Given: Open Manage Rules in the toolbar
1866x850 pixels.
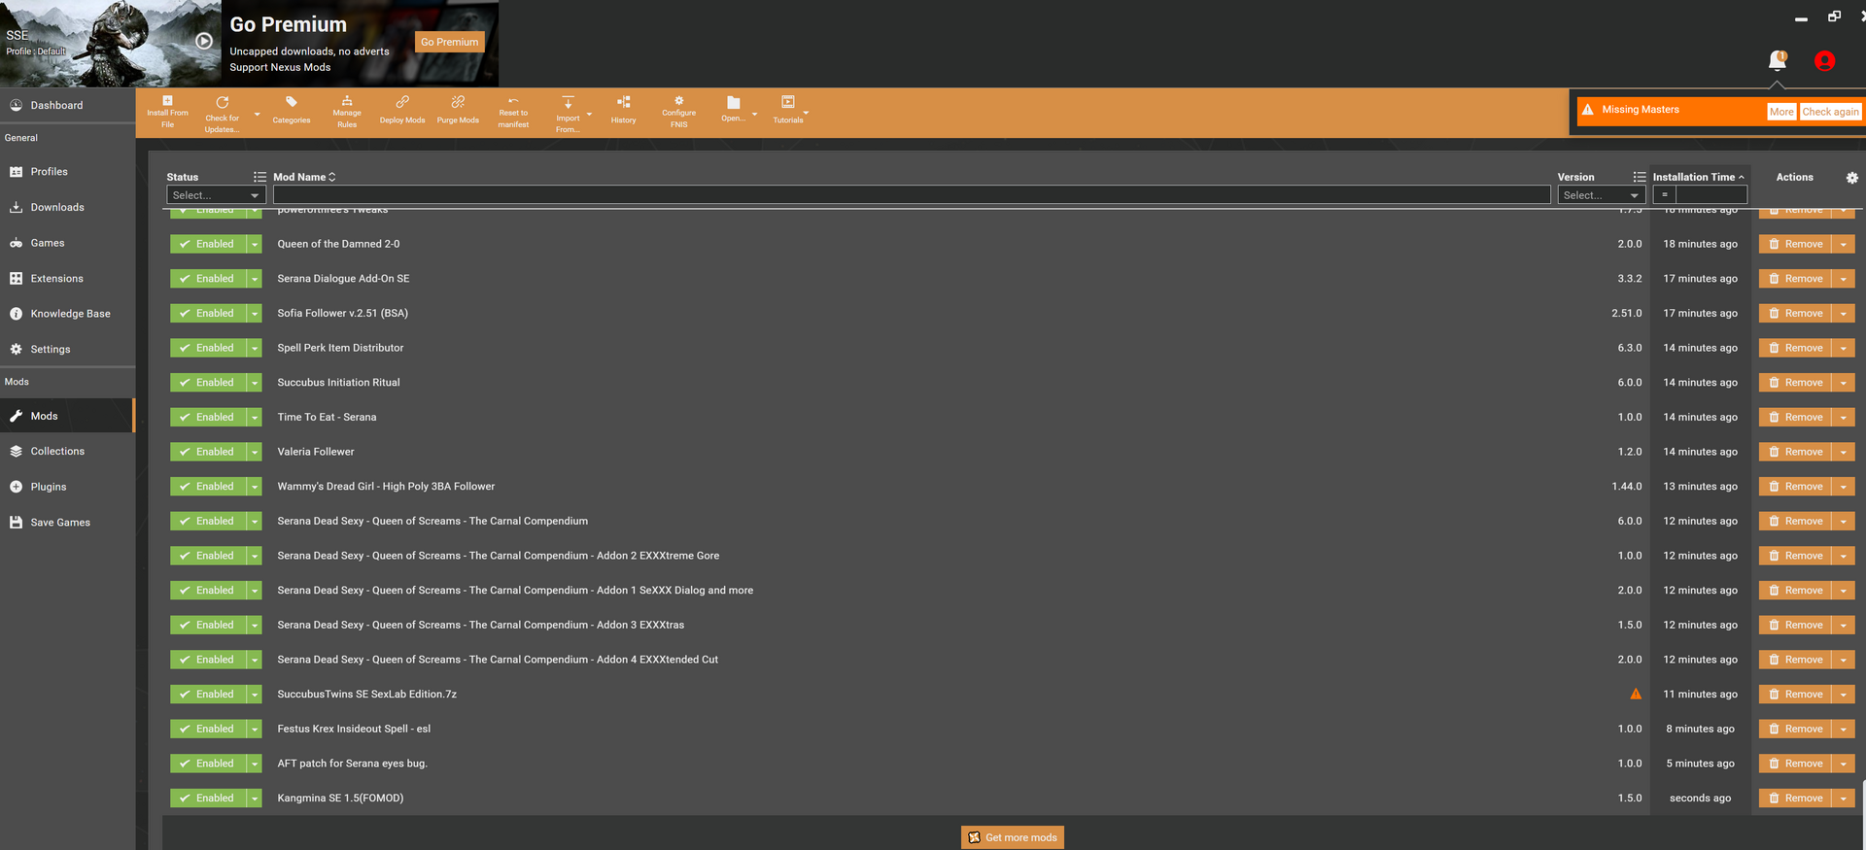Looking at the screenshot, I should 347,112.
